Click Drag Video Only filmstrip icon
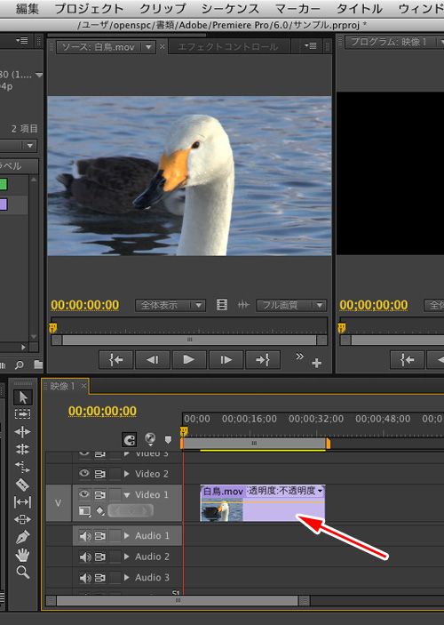The image size is (444, 625). 222,305
